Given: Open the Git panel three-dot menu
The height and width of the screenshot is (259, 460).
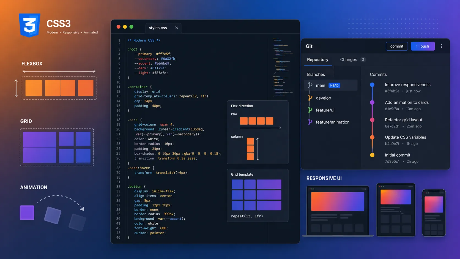Looking at the screenshot, I should (442, 46).
